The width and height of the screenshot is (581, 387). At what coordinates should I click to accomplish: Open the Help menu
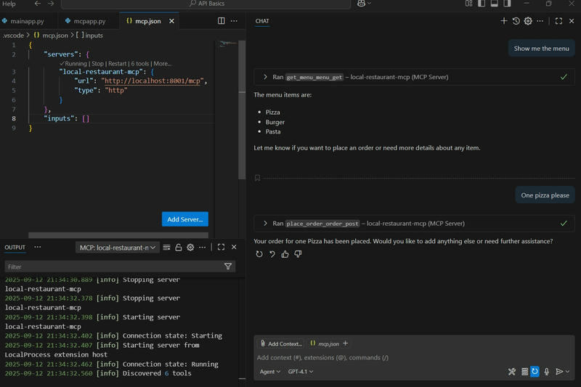click(9, 4)
